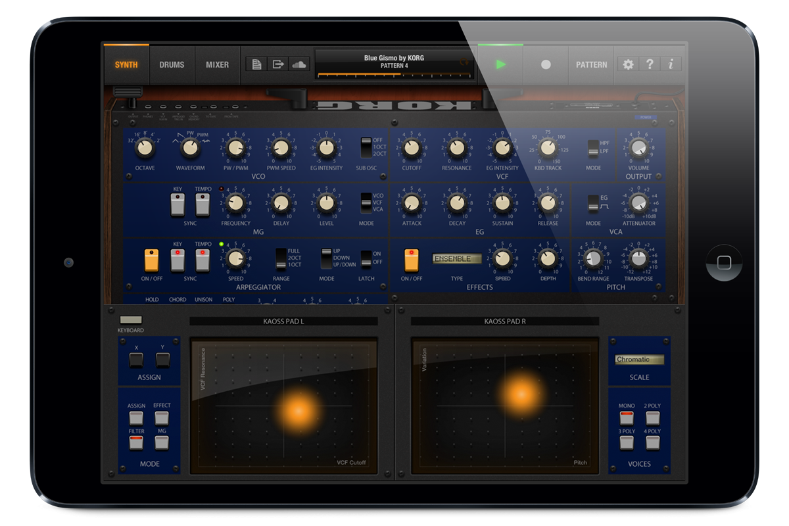Open help with the question mark icon
Viewport: 789px width, 526px height.
click(x=650, y=64)
